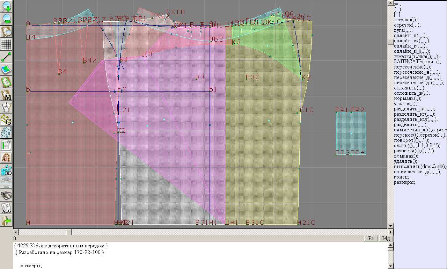The image size is (447, 269).
Task: Open the 3D view icon
Action: pos(7,170)
